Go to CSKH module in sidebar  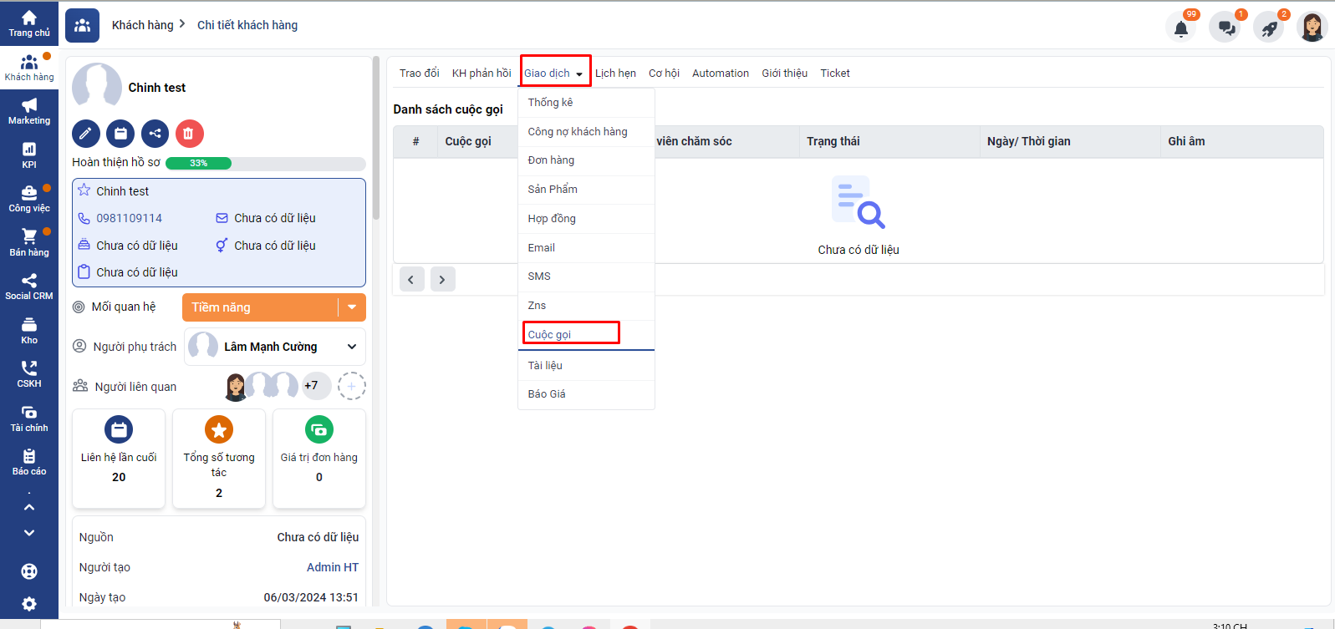click(29, 374)
